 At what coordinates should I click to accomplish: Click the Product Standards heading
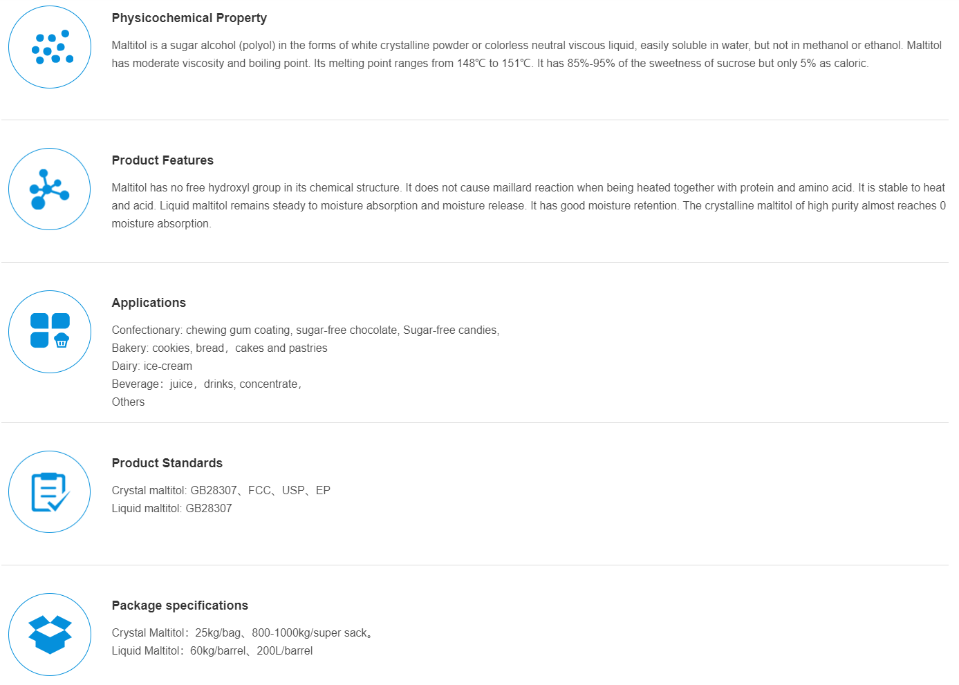click(167, 463)
